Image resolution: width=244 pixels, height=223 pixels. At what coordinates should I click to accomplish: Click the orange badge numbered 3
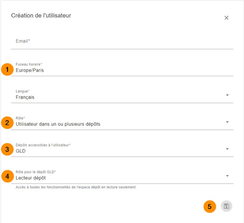click(x=7, y=150)
